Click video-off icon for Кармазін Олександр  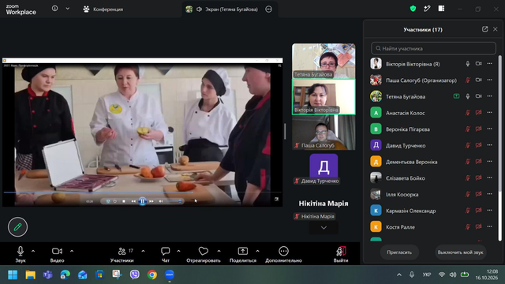click(x=479, y=211)
